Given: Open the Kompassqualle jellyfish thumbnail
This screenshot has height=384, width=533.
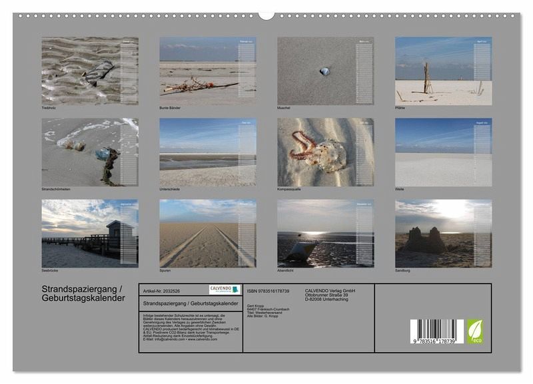Looking at the screenshot, I should pyautogui.click(x=326, y=152).
